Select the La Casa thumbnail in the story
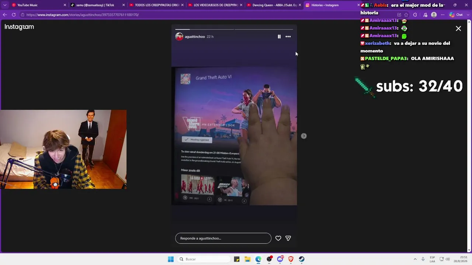The image size is (472, 265). point(197,185)
